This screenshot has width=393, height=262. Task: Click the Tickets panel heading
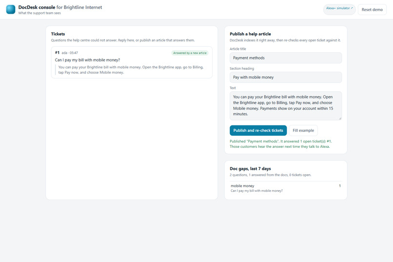(58, 34)
